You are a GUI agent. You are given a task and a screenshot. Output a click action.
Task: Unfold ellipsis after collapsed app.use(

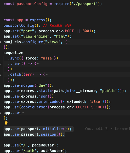pos(23,113)
